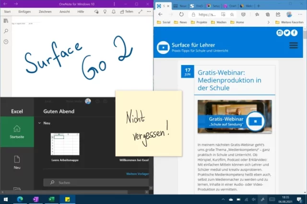Click the Edge address bar URL
307x204 pixels.
pos(207,14)
